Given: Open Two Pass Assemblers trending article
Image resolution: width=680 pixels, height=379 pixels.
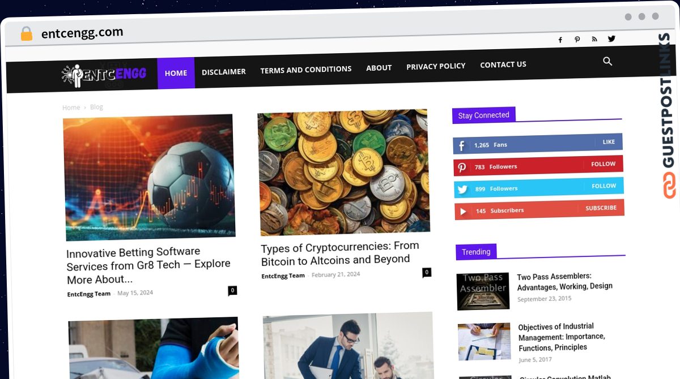Looking at the screenshot, I should [x=565, y=282].
